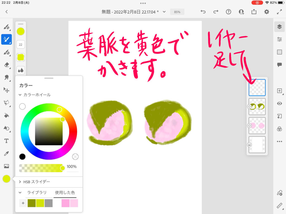Open the app settings gear

[267, 12]
